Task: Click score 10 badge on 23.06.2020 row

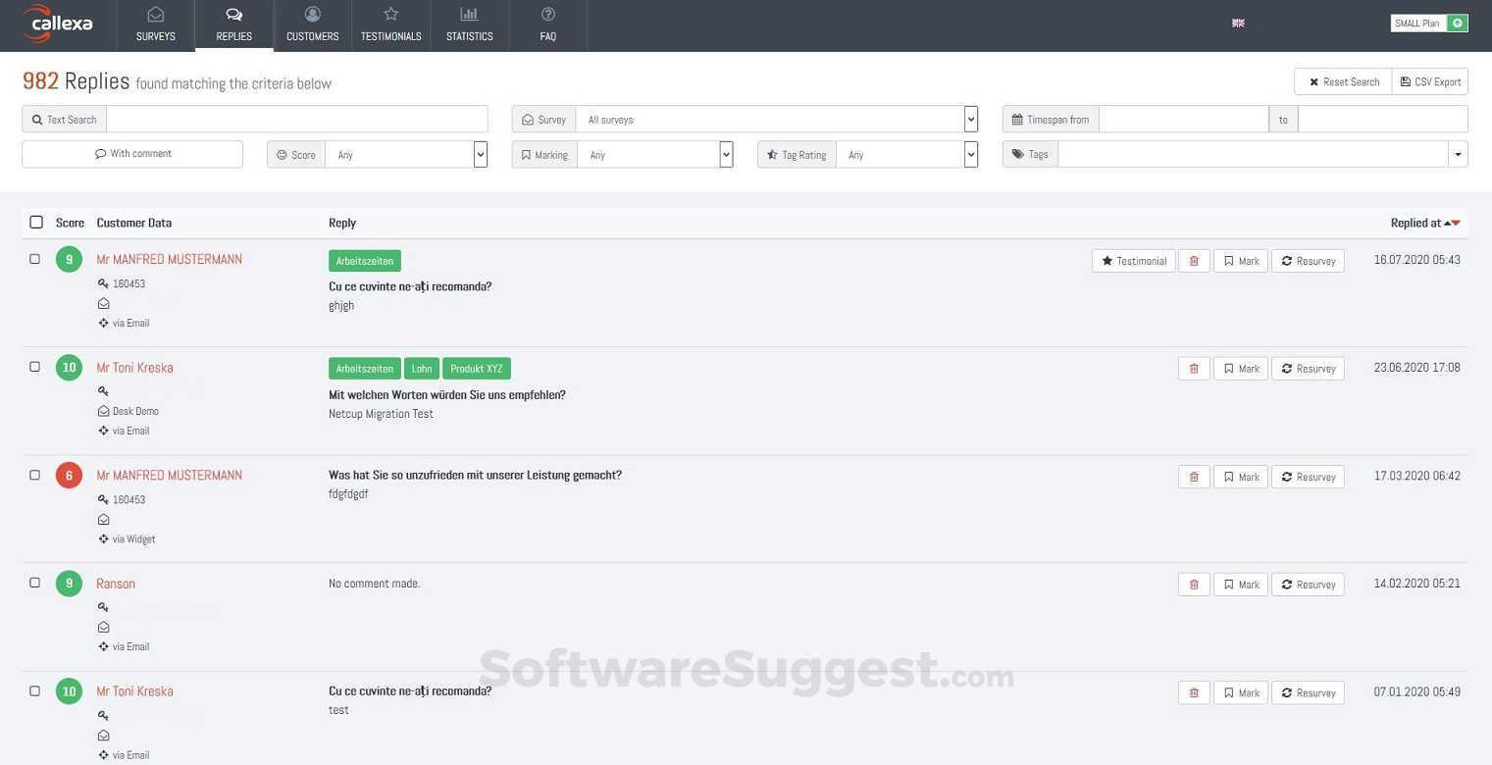Action: (x=69, y=368)
